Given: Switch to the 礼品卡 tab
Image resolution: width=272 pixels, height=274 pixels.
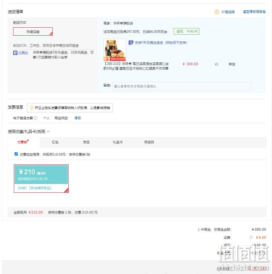Looking at the screenshot, I should click(x=118, y=142).
